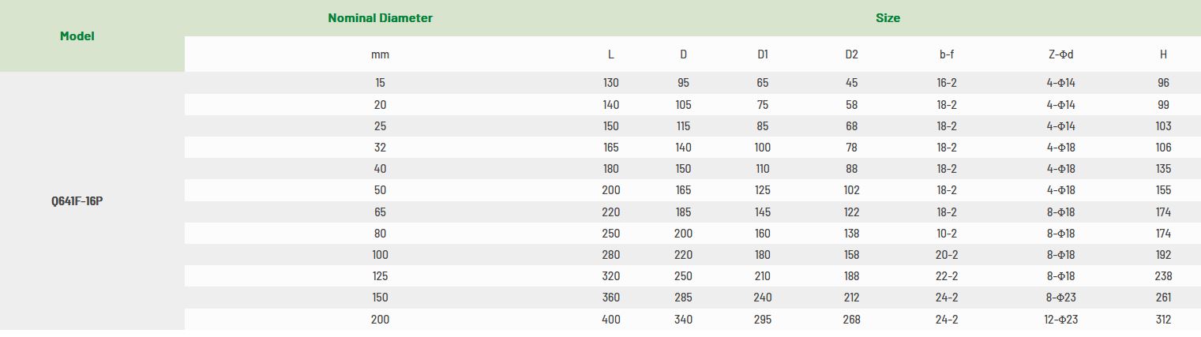Click the Q641F-16P model cell

77,200
